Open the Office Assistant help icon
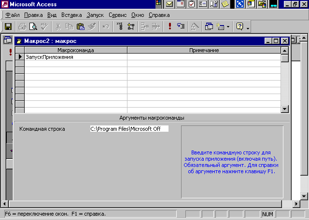 [239, 26]
